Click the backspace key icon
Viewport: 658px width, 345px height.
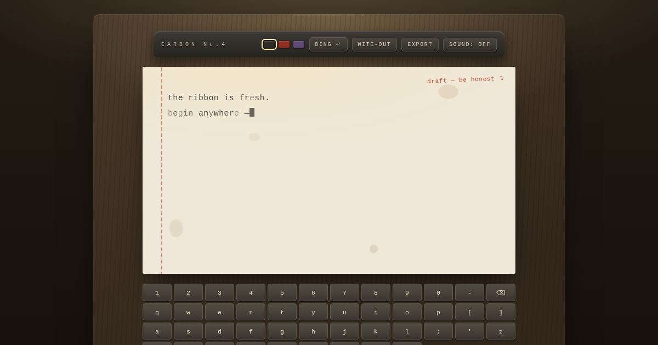pyautogui.click(x=501, y=292)
